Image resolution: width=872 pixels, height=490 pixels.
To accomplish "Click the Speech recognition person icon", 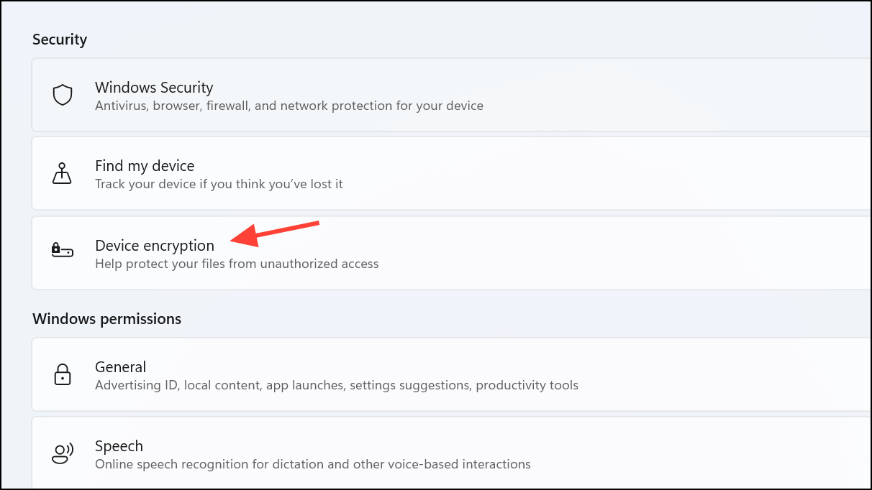I will point(63,453).
